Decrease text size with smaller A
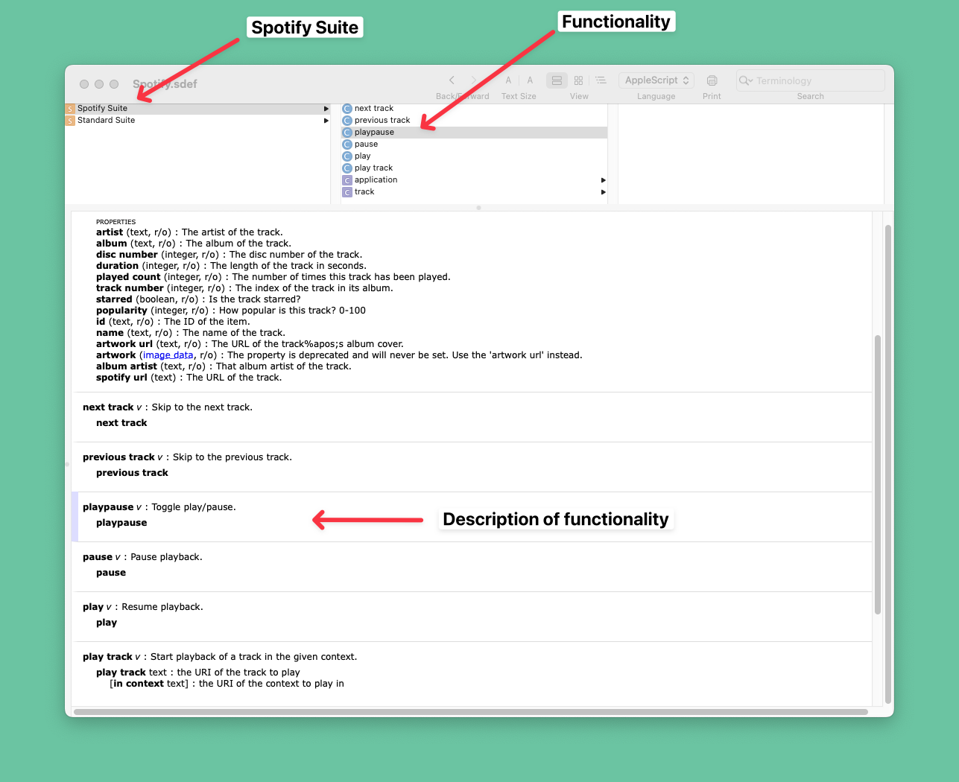This screenshot has width=959, height=782. point(508,80)
